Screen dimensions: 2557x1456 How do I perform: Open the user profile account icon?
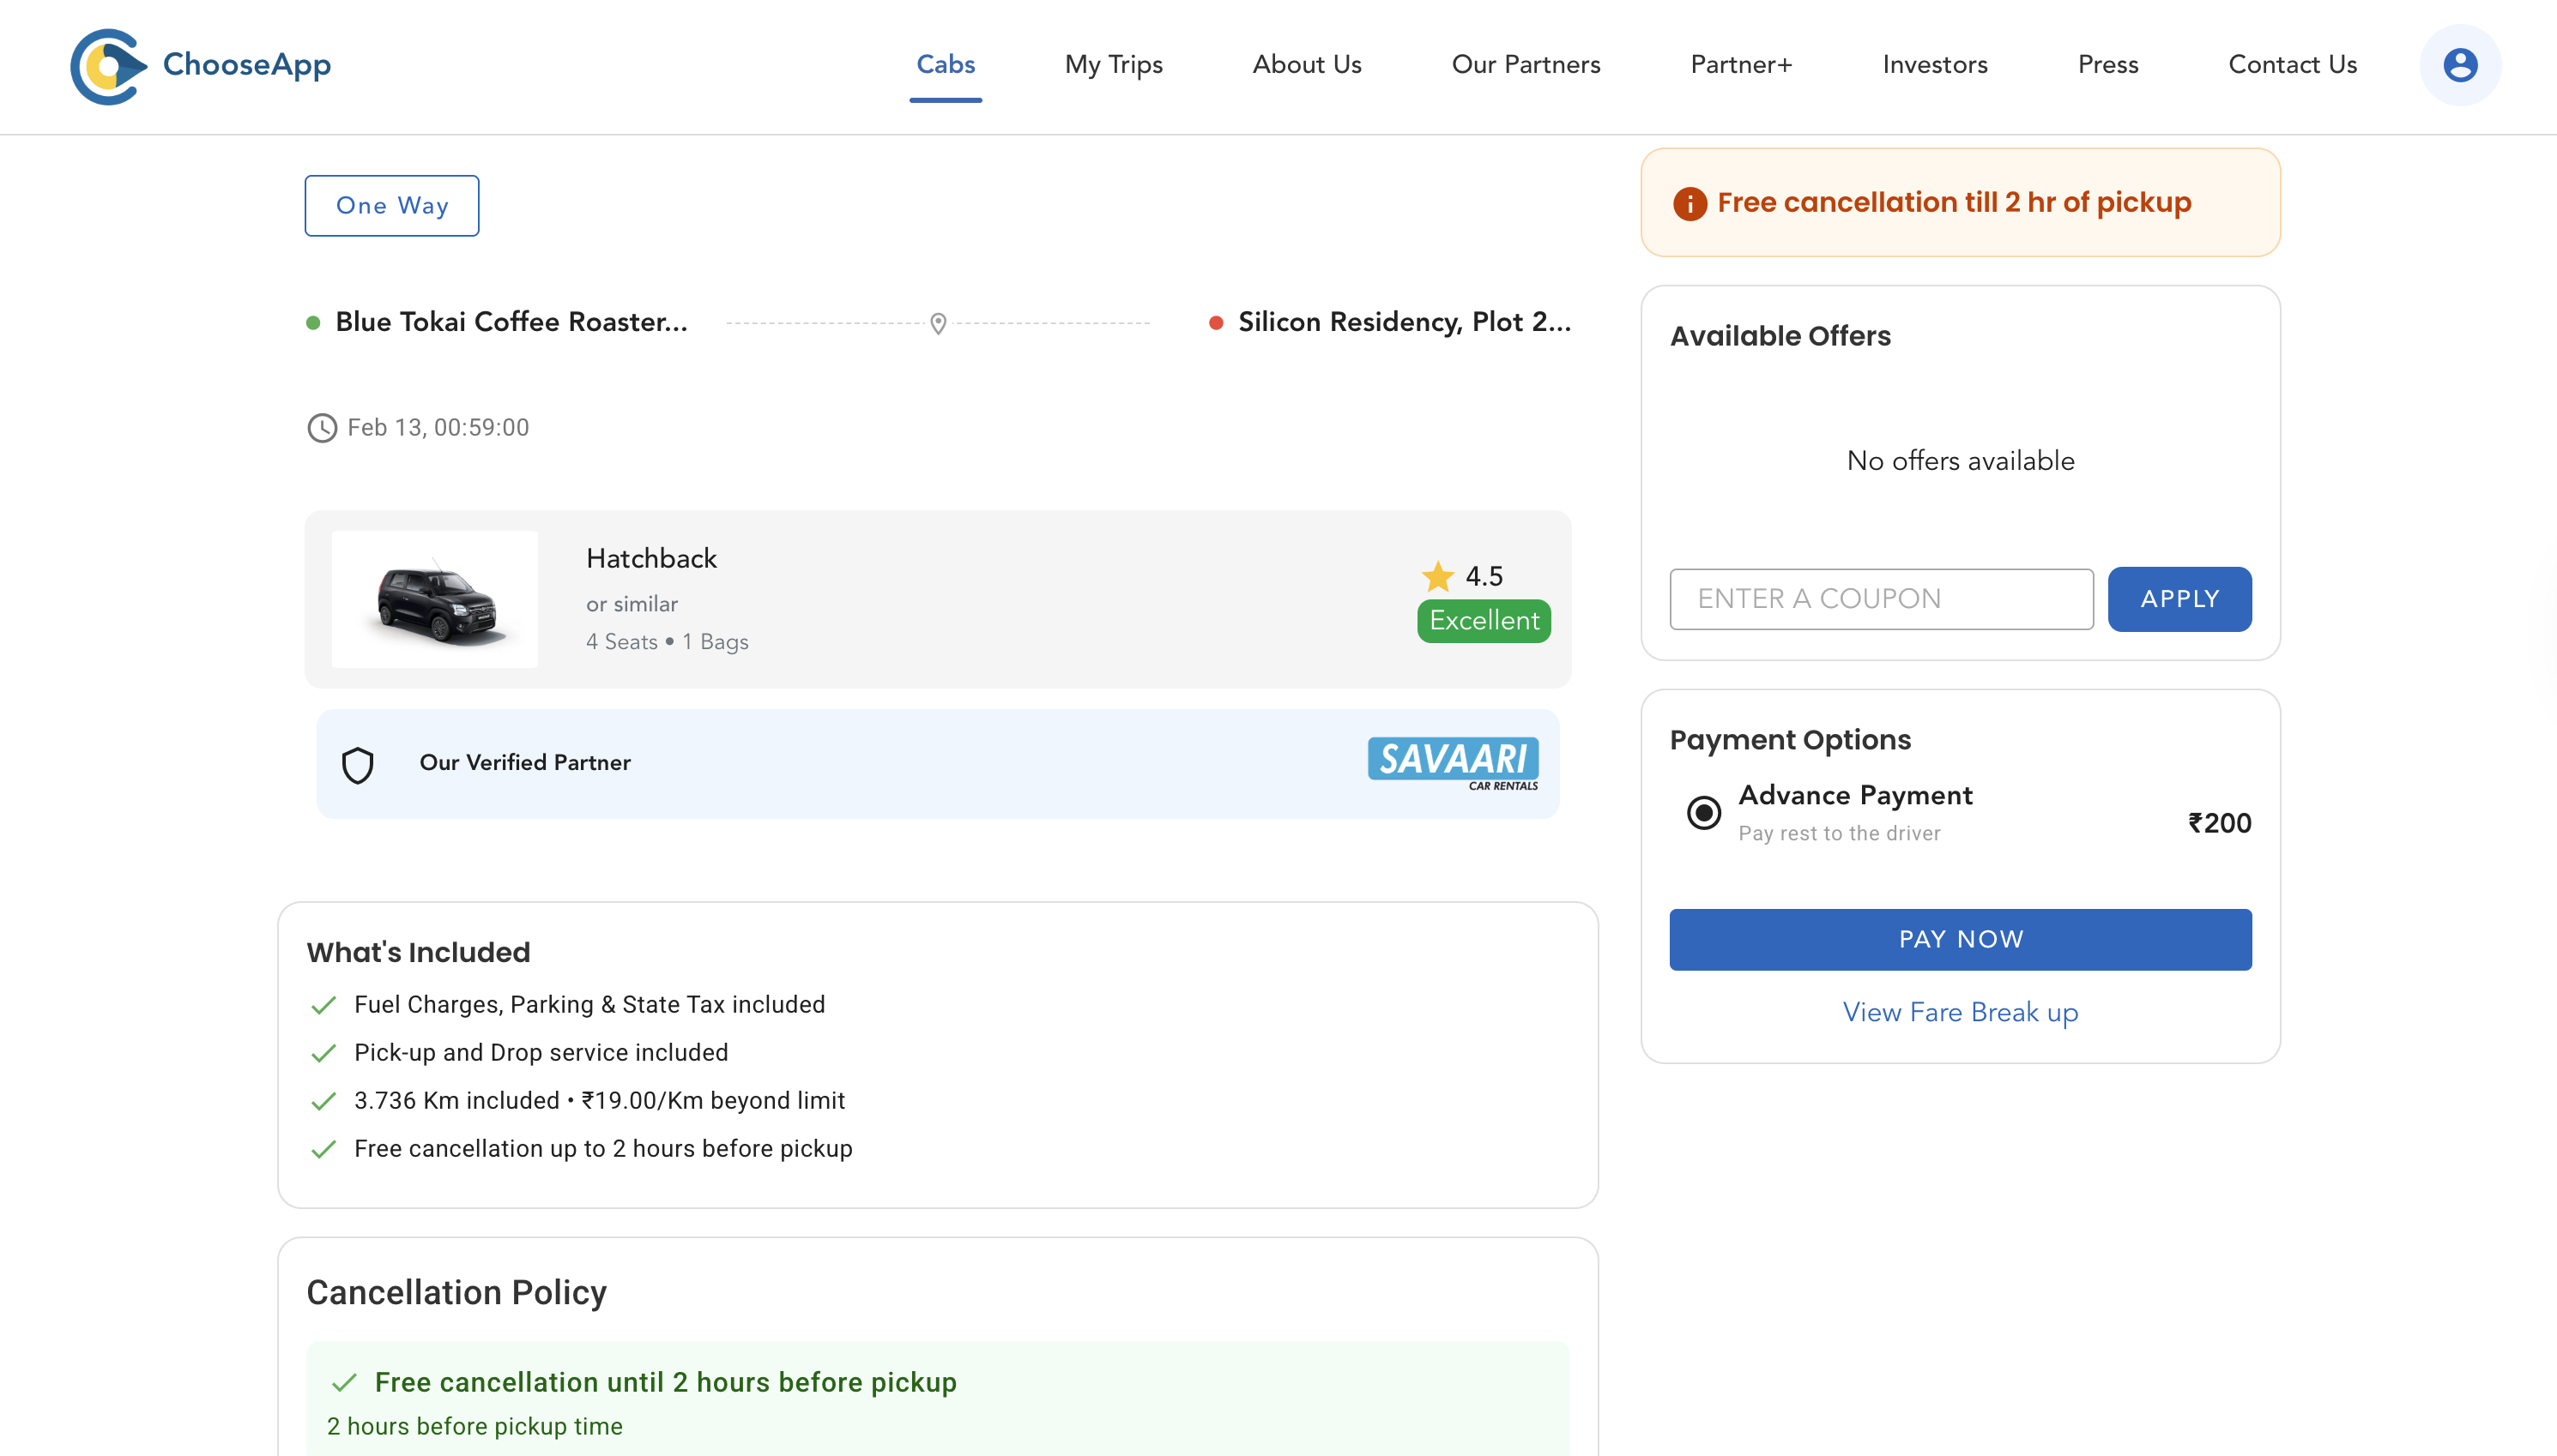point(2459,65)
